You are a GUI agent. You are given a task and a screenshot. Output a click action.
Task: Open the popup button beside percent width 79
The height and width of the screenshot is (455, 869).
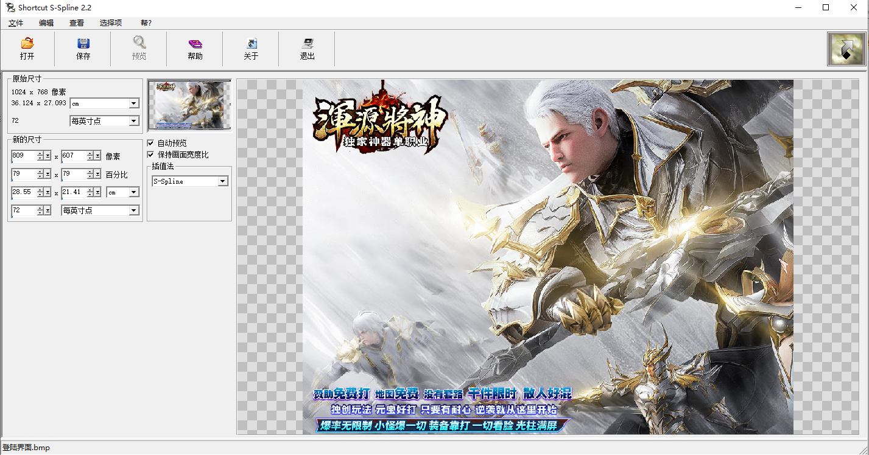[47, 175]
